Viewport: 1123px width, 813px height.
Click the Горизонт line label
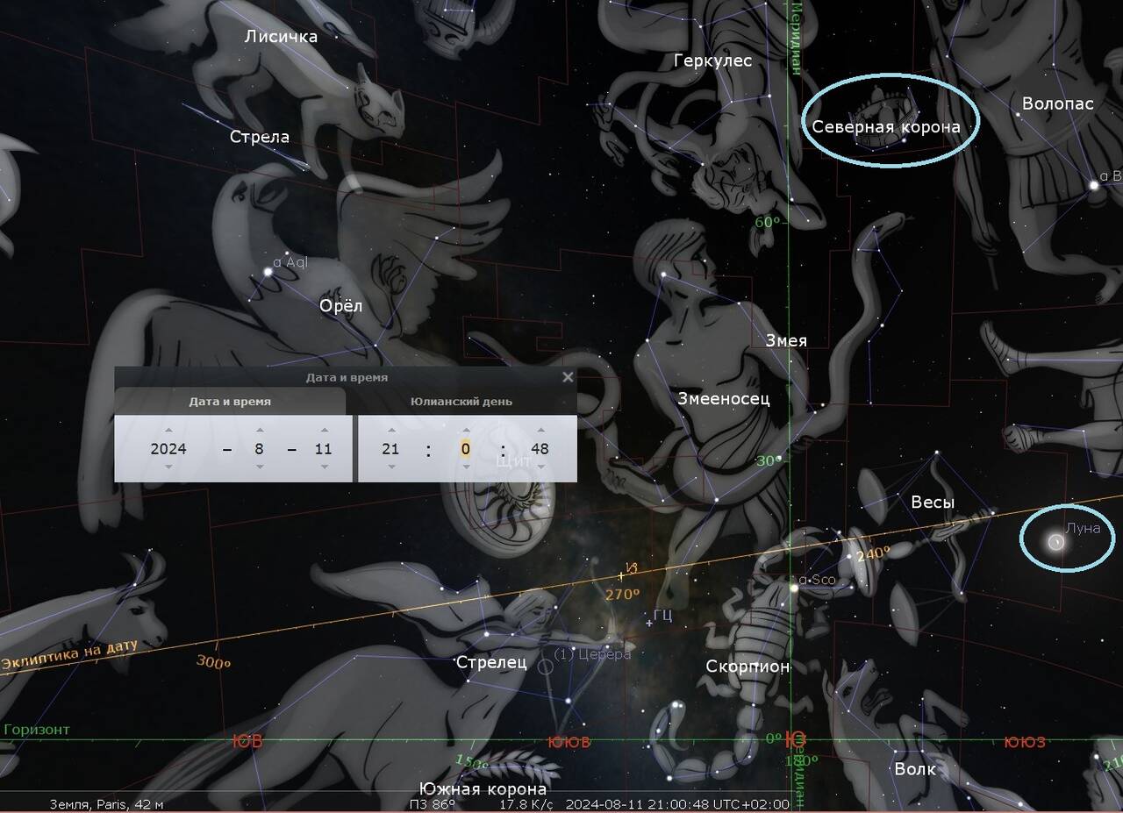(37, 730)
